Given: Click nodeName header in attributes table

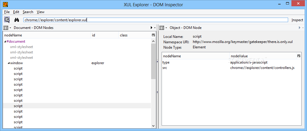Looking at the screenshot, I should pos(195,56).
